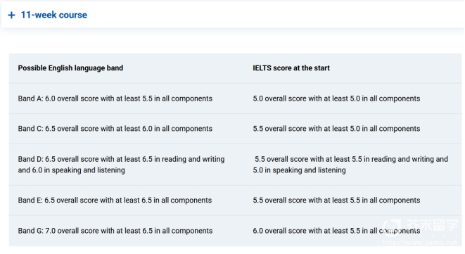Screen dimensions: 465x254
Task: Click the watermark logo icon
Action: pyautogui.click(x=391, y=226)
